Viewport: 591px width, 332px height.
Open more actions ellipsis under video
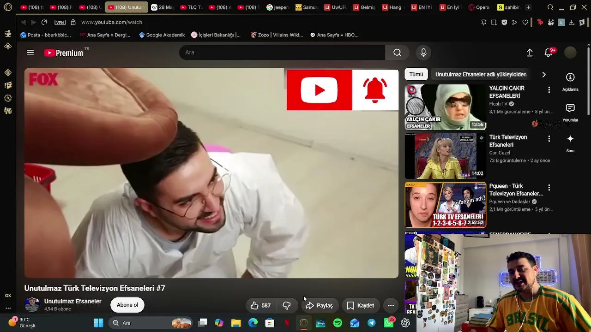point(391,305)
